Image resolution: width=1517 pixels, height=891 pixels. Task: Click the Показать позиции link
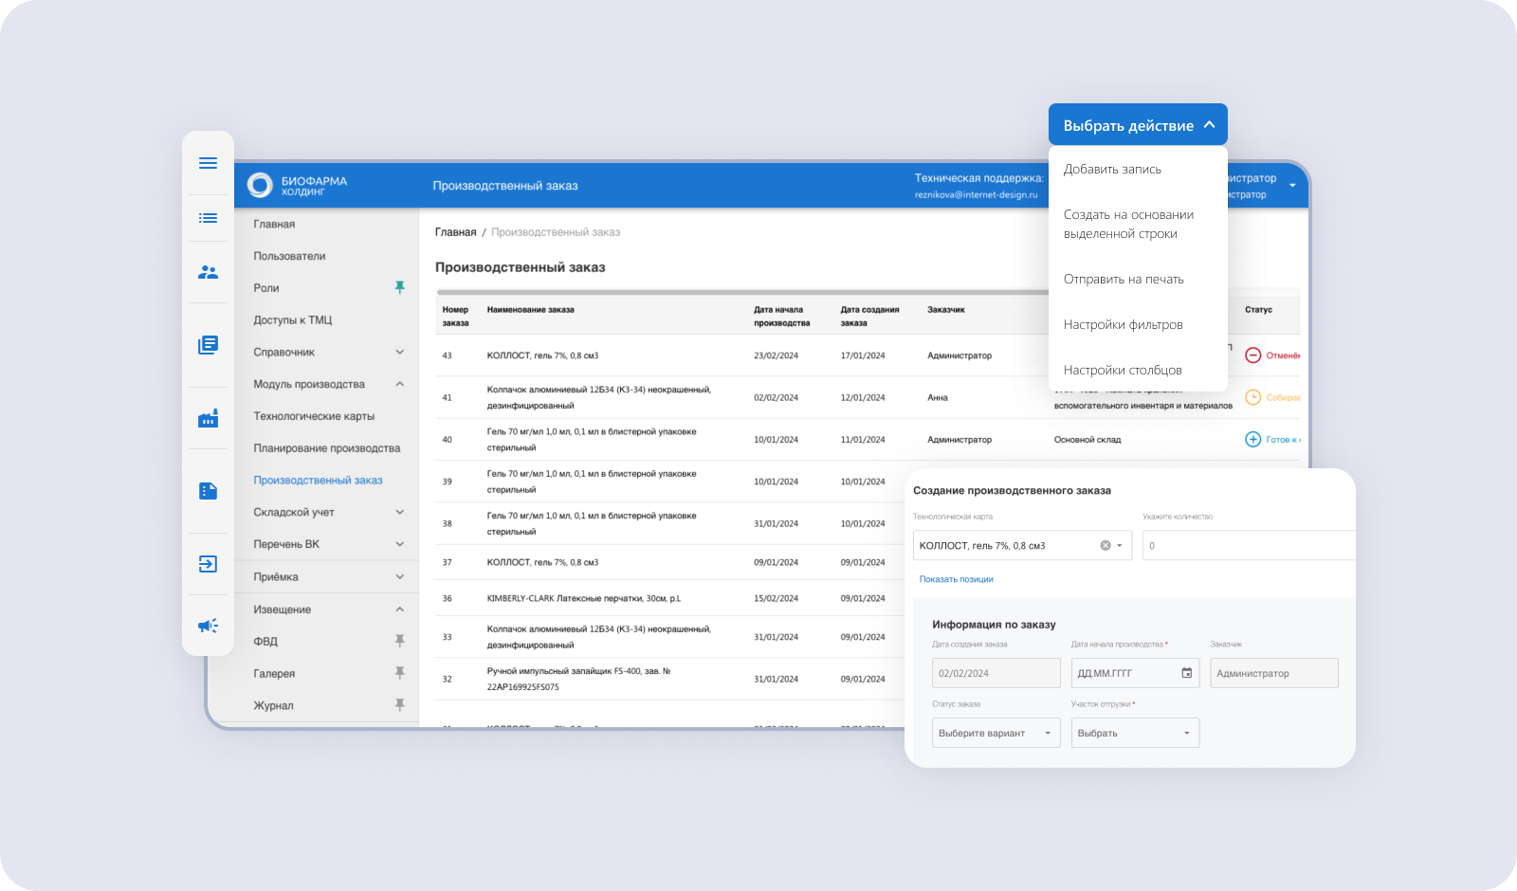coord(956,579)
